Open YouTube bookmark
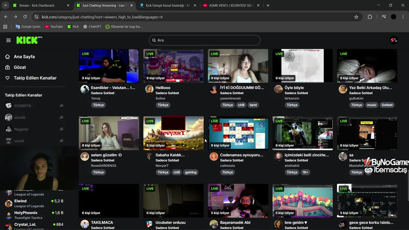This screenshot has width=409, height=230. click(x=54, y=27)
